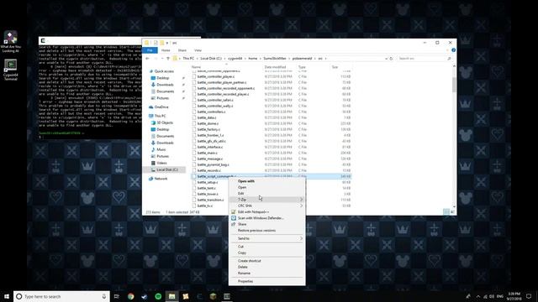
Task: Select This PC in the navigation pane
Action: point(160,116)
